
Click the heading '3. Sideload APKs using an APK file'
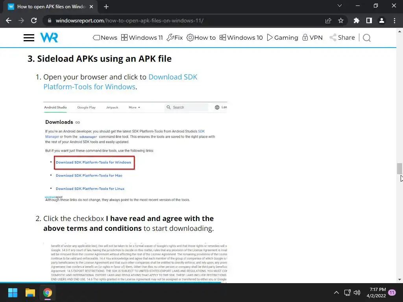100,59
